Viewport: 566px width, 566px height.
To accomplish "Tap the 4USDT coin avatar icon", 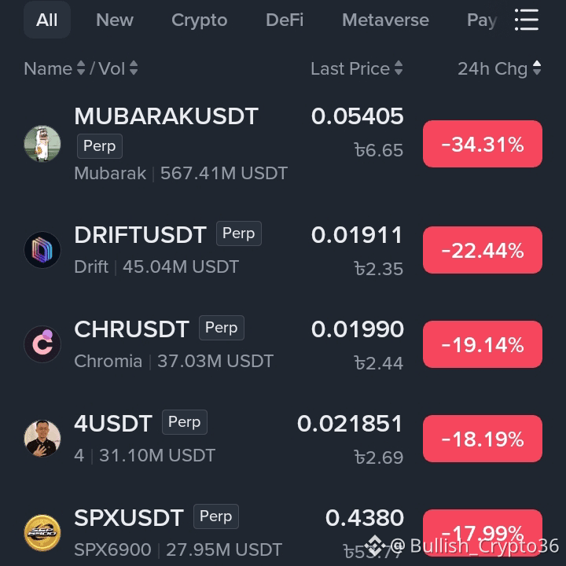I will click(x=42, y=438).
